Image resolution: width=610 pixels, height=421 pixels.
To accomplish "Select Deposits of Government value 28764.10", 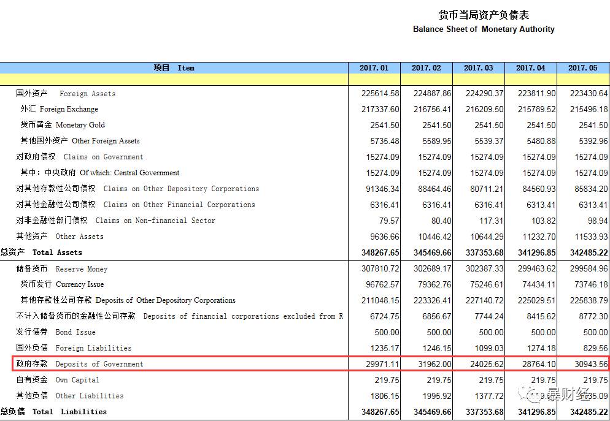I will 539,364.
